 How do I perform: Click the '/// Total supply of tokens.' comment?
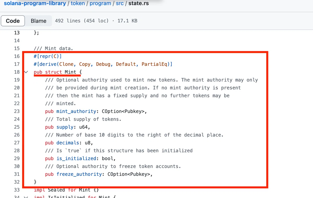[x=83, y=119]
